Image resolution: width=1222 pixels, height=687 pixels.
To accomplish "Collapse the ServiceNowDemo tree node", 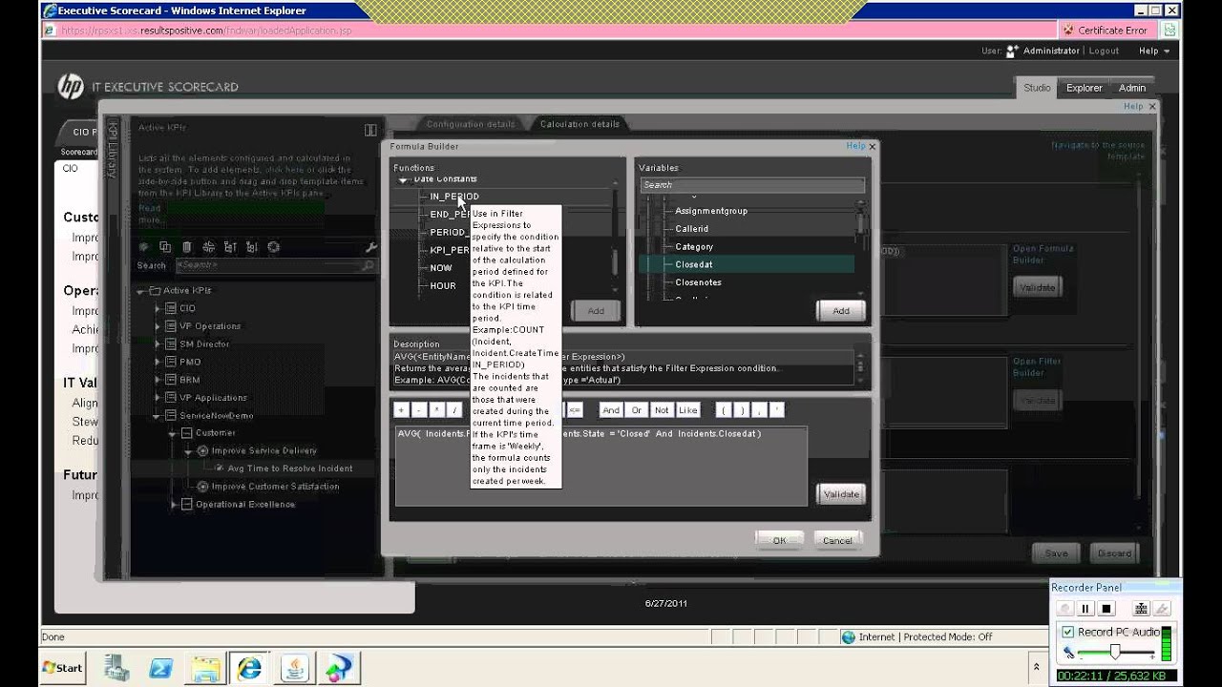I will 158,416.
